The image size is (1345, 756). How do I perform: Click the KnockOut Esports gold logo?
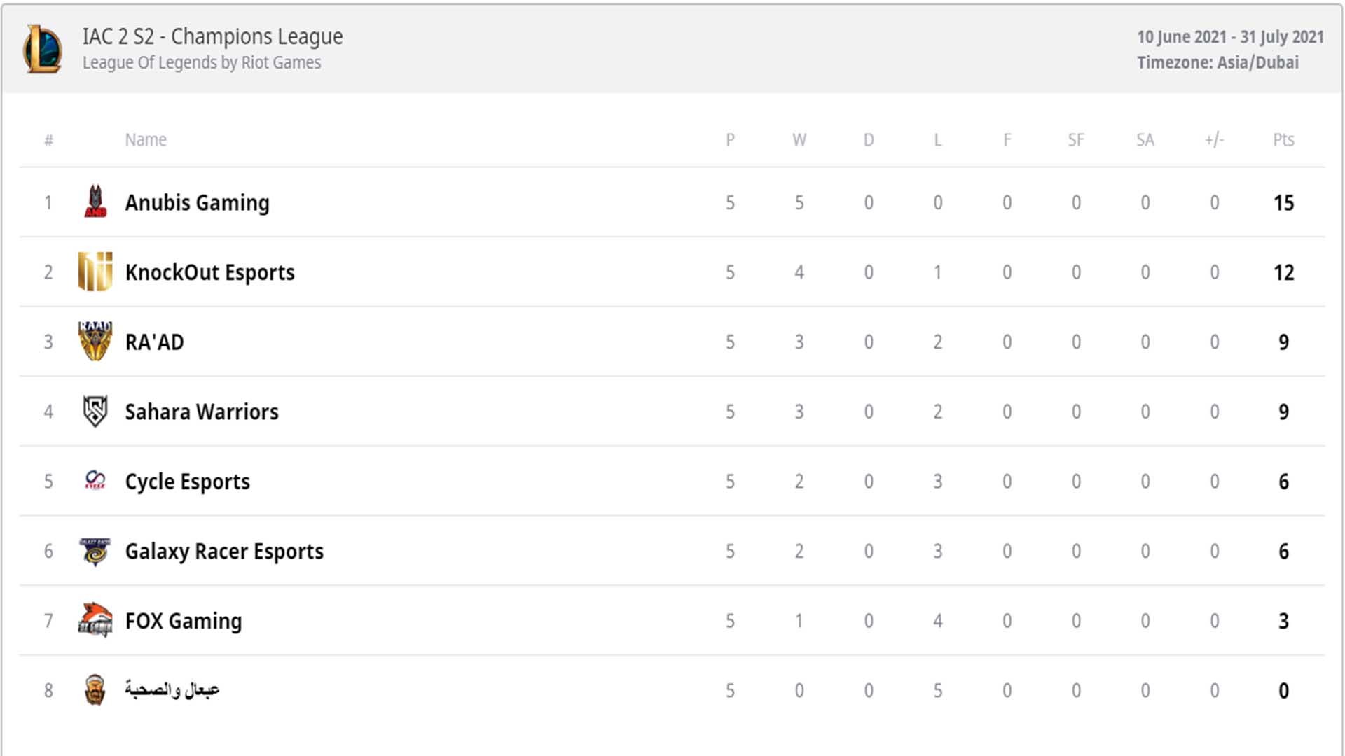click(95, 272)
